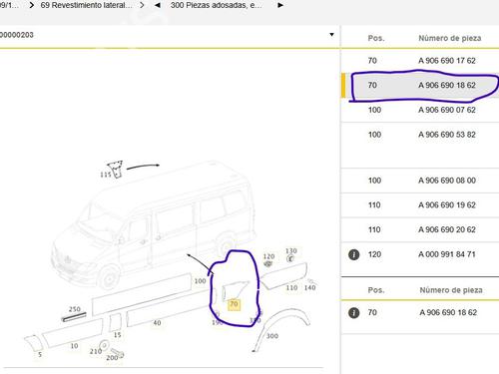This screenshot has width=499, height=374.
Task: Select callout 115 bracket in diagram
Action: [x=115, y=170]
